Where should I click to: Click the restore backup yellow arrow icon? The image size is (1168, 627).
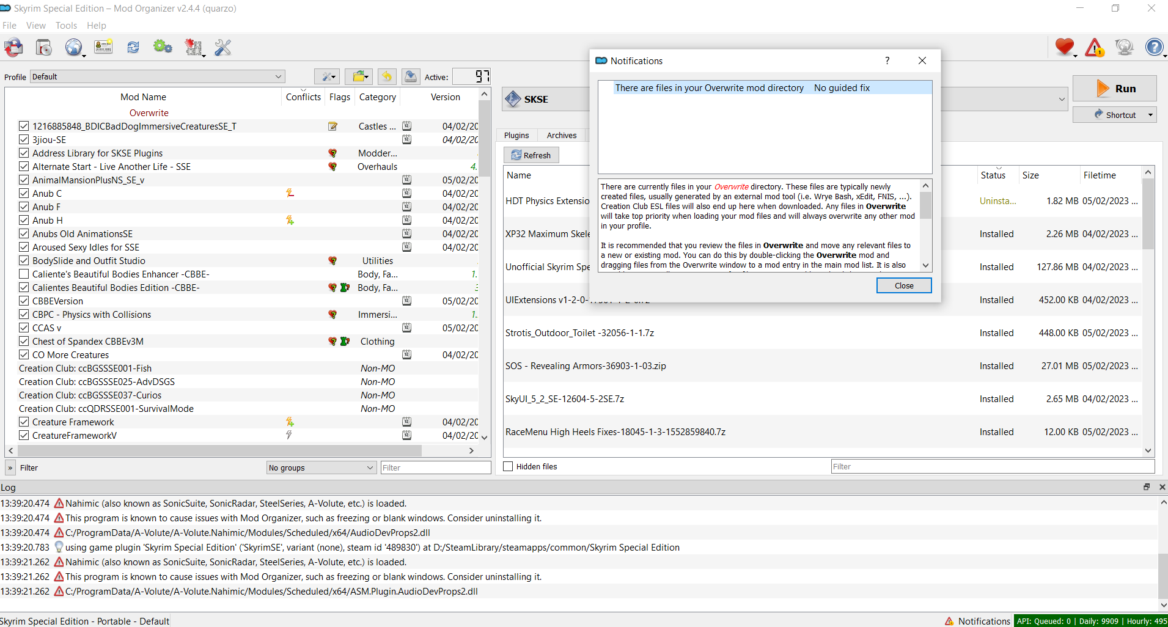tap(386, 76)
